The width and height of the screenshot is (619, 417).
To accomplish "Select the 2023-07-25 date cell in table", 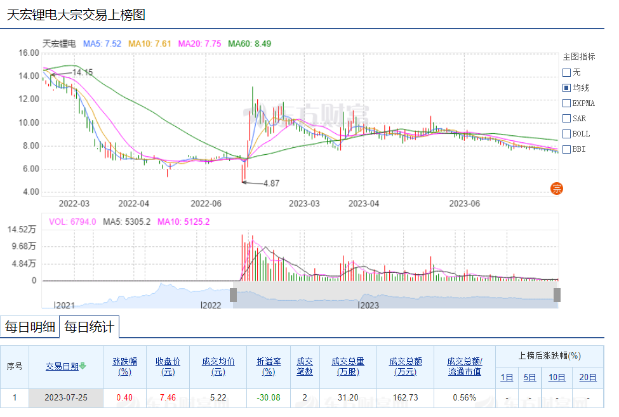I will (x=66, y=397).
